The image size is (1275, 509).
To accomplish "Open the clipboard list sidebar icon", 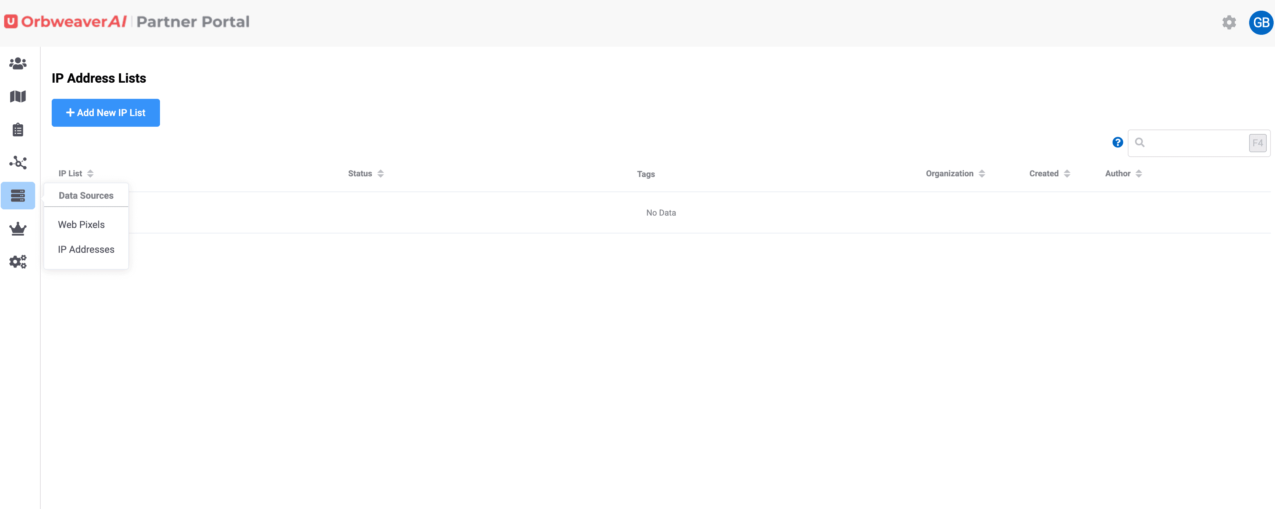I will point(18,129).
